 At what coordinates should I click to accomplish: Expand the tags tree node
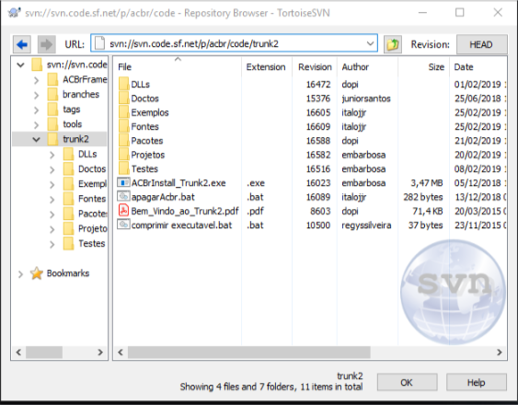click(36, 110)
